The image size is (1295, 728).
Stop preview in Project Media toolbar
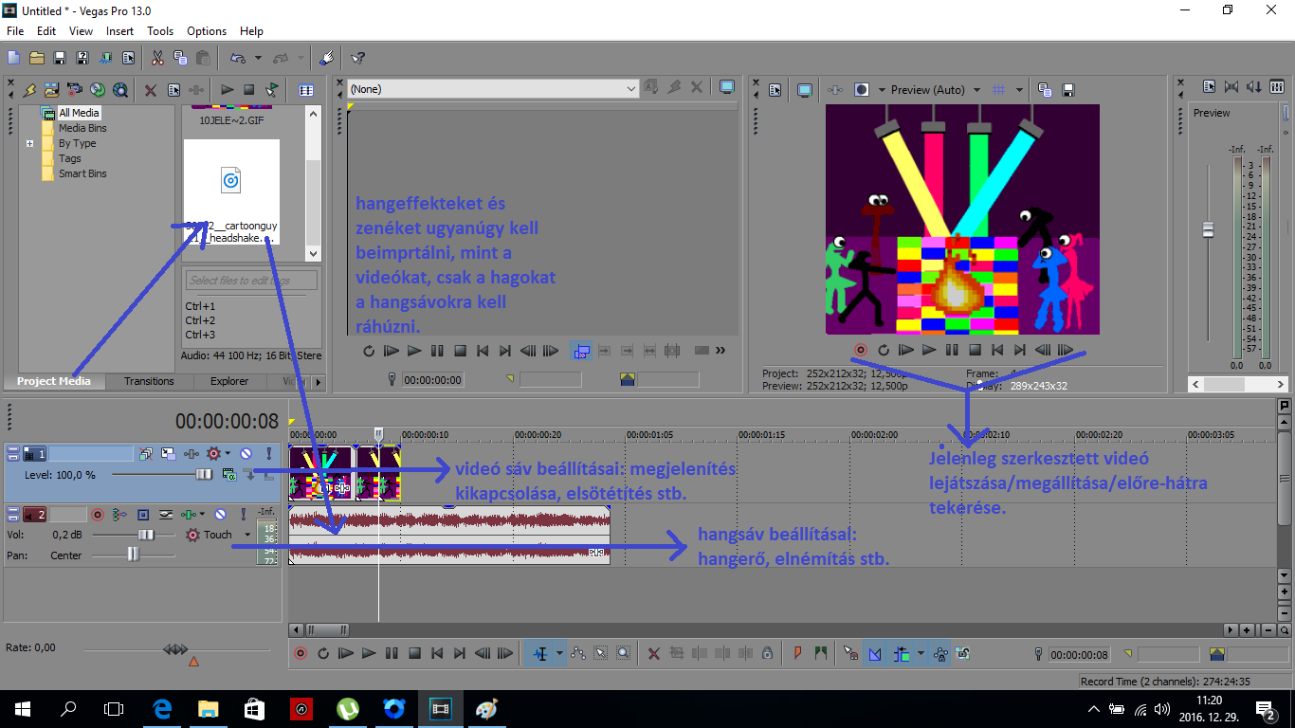[249, 90]
